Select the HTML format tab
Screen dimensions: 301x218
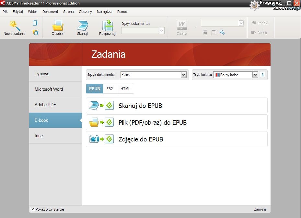125,89
